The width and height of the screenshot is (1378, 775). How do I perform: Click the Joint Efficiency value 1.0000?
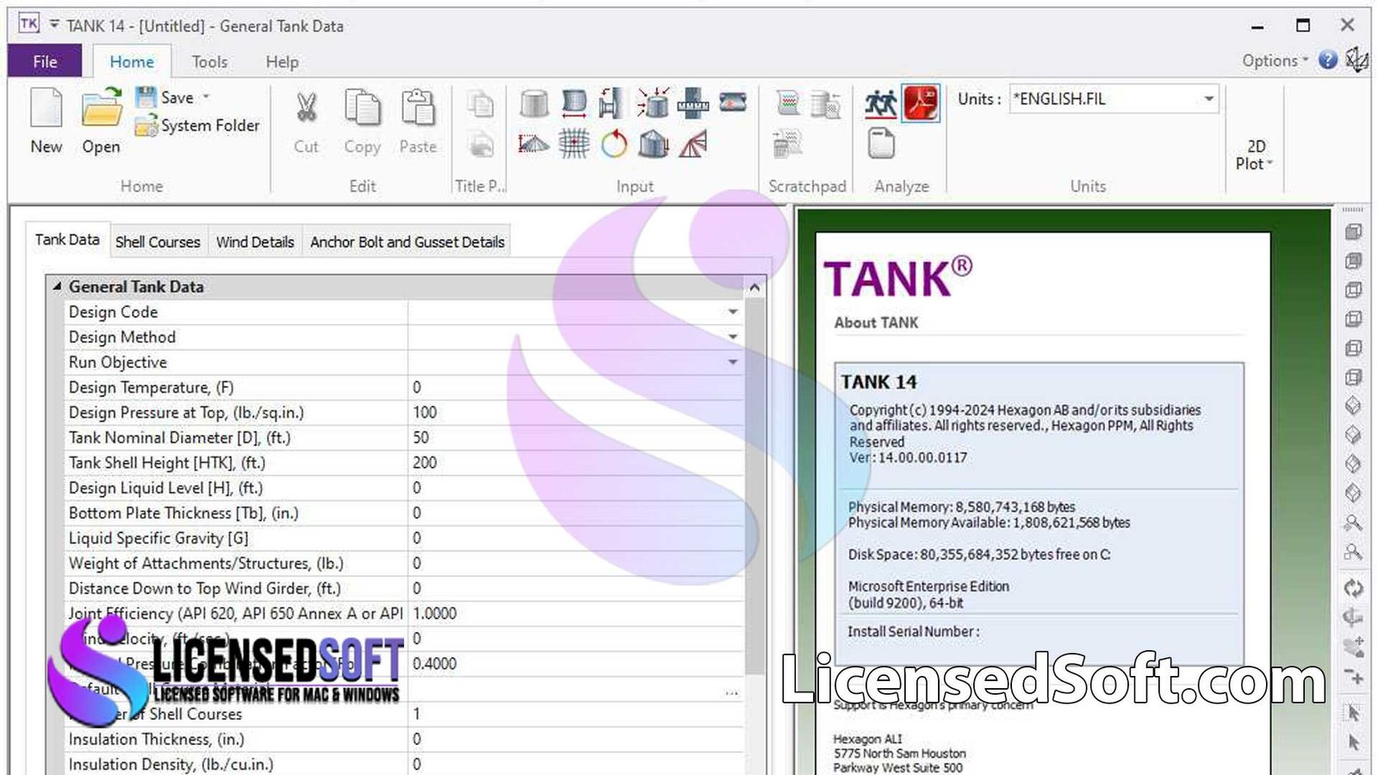tap(575, 613)
